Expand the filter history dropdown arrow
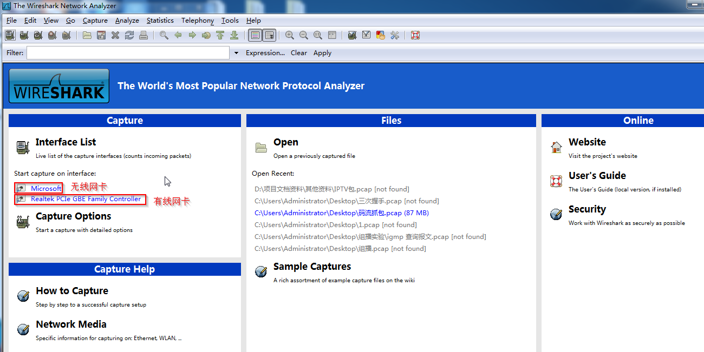Screen dimensions: 704x352 pyautogui.click(x=236, y=53)
